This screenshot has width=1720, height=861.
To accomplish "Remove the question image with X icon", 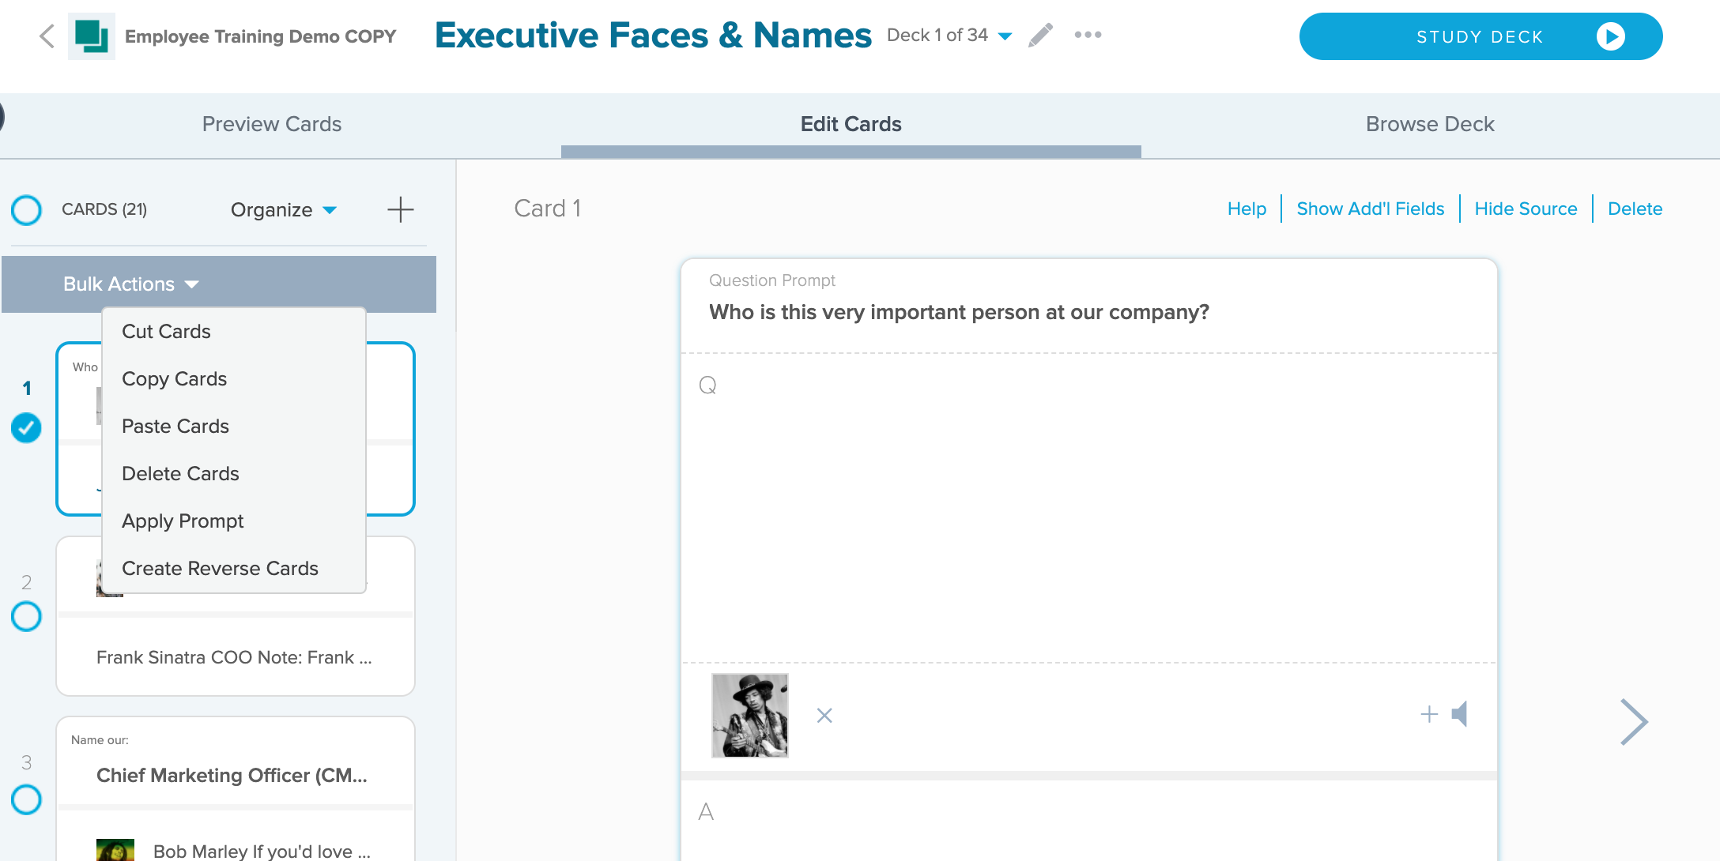I will pos(824,716).
